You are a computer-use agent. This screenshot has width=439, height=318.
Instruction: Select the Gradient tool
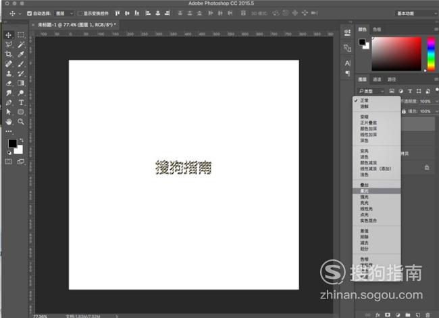[21, 83]
